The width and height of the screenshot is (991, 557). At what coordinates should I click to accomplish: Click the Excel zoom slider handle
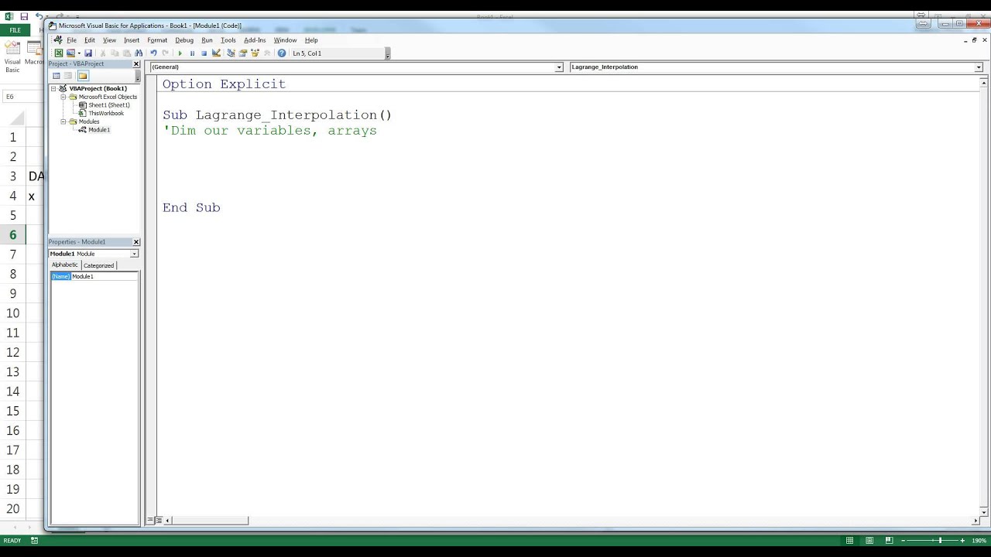point(940,540)
